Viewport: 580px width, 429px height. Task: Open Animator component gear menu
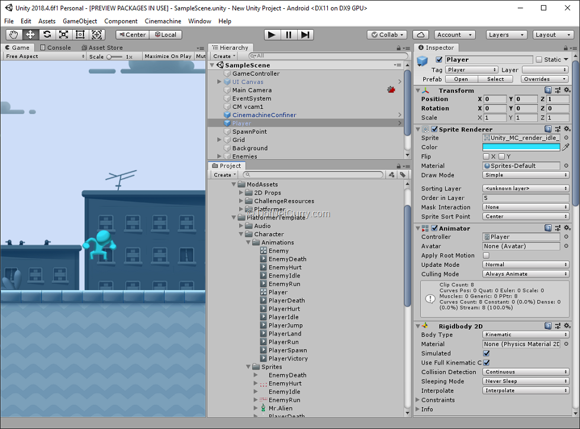click(x=567, y=228)
